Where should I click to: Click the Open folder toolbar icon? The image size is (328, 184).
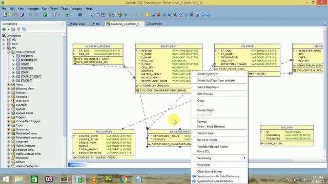(x=11, y=15)
